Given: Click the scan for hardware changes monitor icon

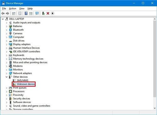Looking at the screenshot, I should [x=37, y=14].
